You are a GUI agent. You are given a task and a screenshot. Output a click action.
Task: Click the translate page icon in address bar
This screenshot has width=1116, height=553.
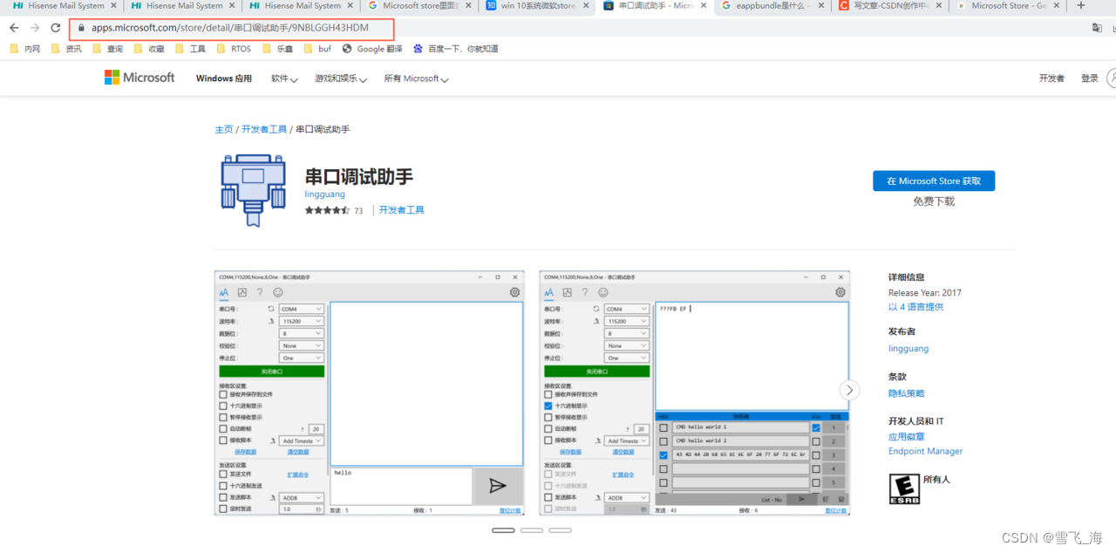1097,28
